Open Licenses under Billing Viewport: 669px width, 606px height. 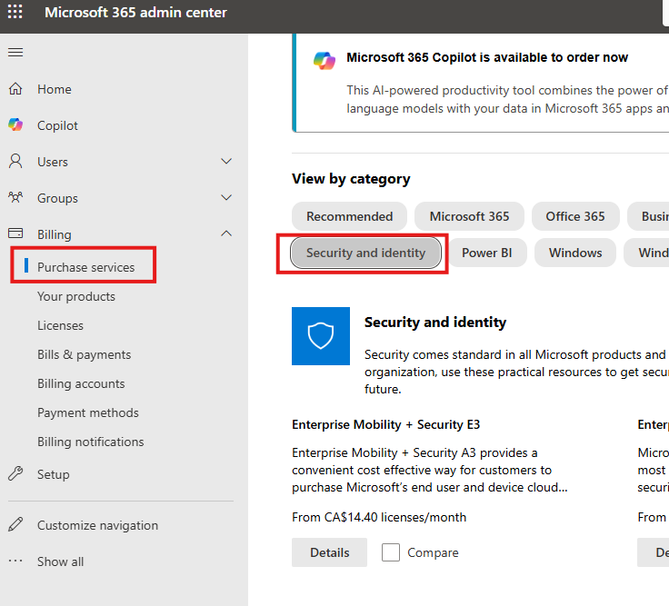coord(60,325)
